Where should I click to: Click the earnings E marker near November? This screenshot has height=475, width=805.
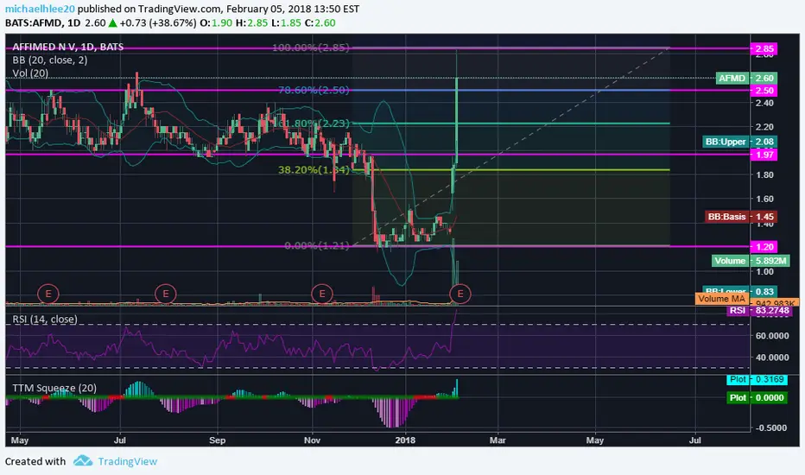[322, 294]
